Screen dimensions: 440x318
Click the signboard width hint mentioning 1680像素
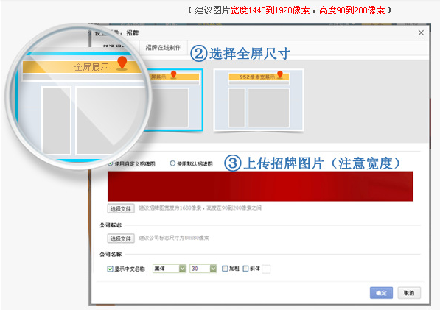click(200, 208)
